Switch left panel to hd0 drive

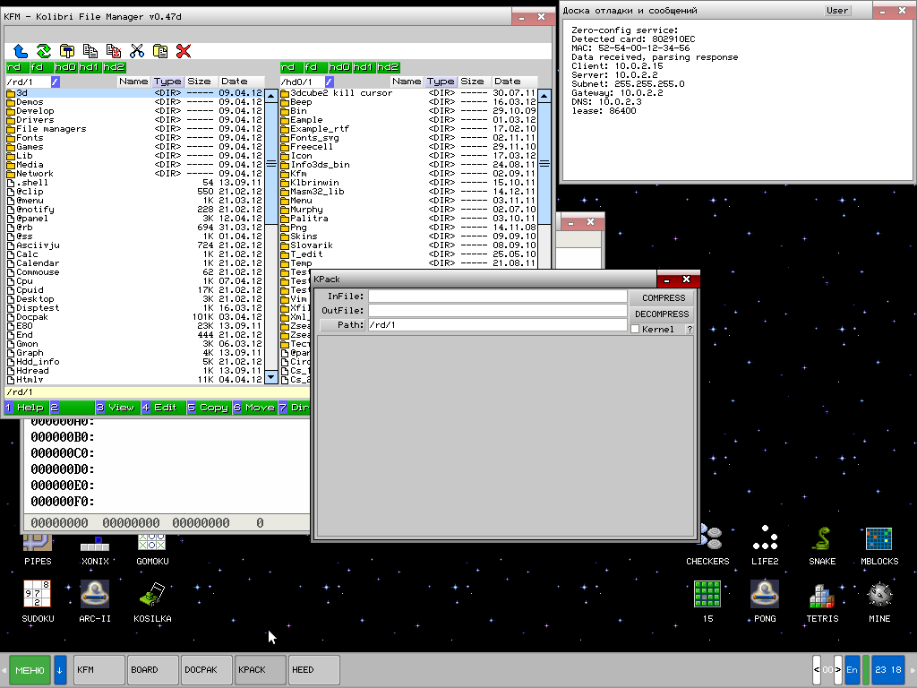(x=64, y=67)
